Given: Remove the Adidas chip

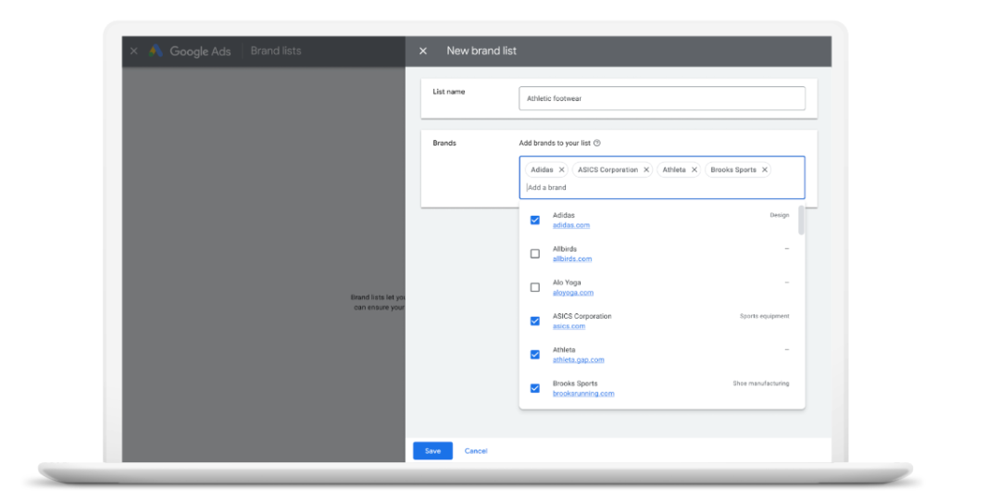Looking at the screenshot, I should point(561,170).
